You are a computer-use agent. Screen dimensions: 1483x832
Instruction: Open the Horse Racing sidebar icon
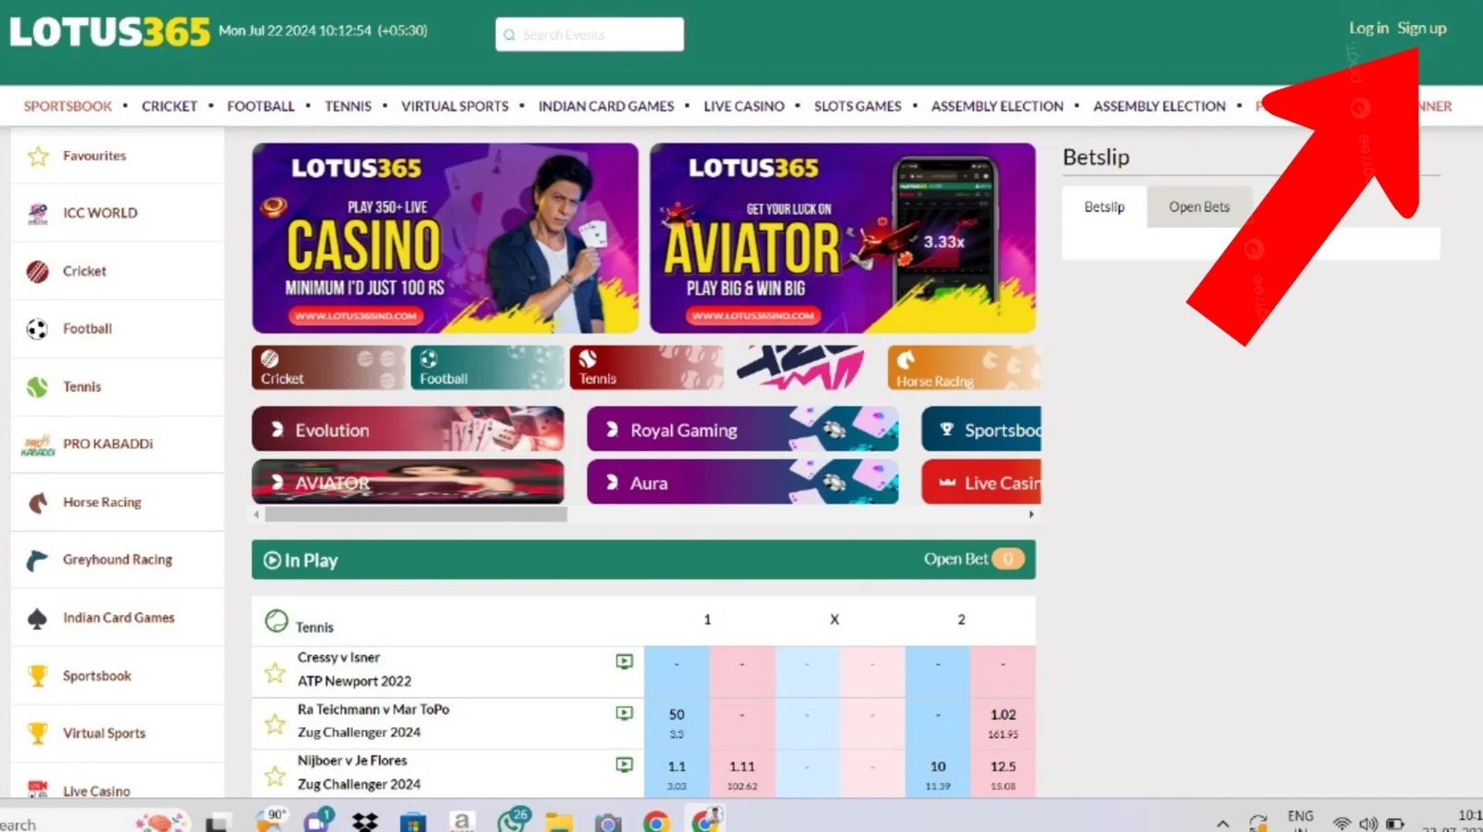(38, 502)
